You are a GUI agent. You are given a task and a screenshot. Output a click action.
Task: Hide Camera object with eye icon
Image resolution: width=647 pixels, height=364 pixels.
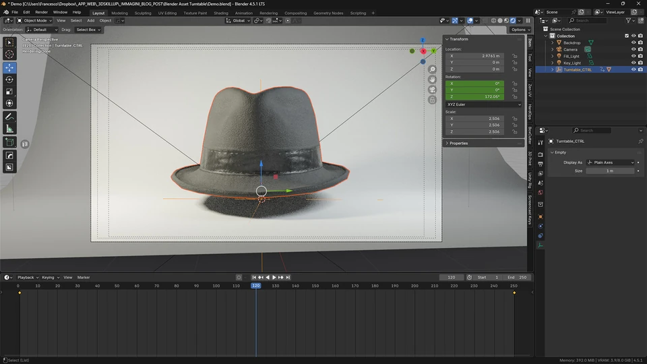[x=634, y=49]
